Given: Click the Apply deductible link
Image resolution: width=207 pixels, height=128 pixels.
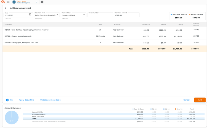Looking at the screenshot, I should [26, 100].
